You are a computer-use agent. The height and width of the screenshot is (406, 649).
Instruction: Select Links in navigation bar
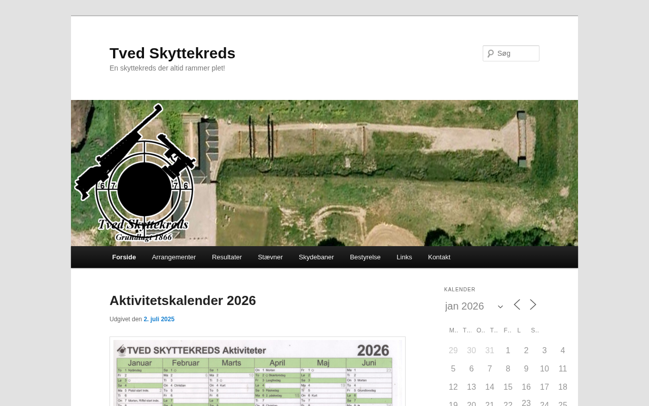(x=404, y=257)
